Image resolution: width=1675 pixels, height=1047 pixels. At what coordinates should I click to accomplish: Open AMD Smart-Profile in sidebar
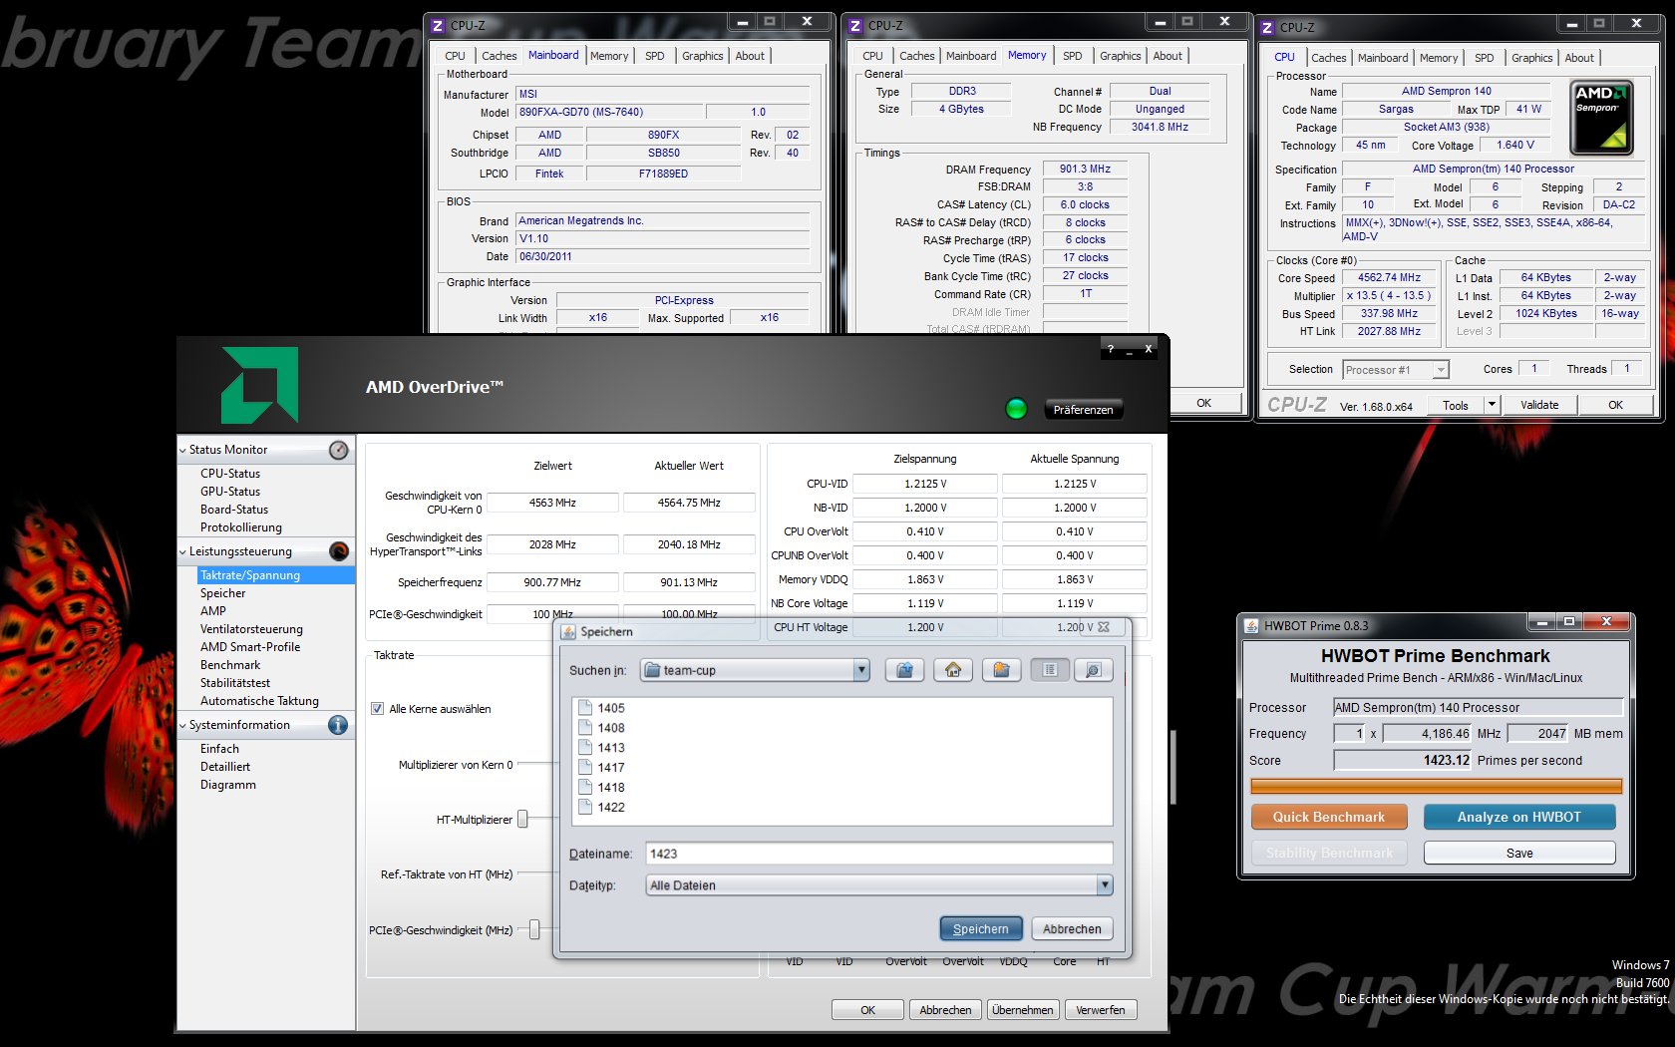pos(250,647)
